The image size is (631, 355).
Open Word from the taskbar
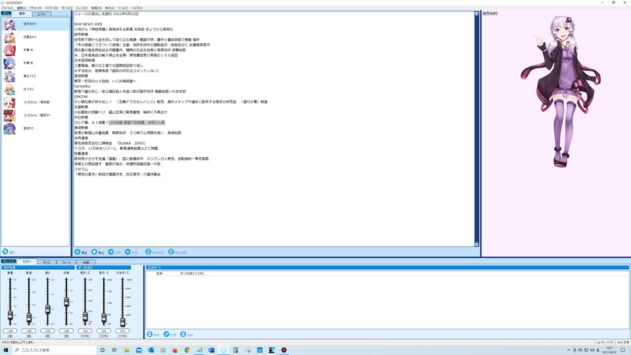coord(211,350)
